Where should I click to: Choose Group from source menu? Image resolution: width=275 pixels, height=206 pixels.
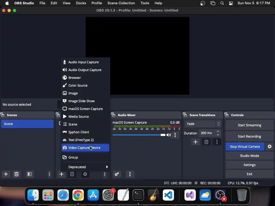[x=85, y=157]
